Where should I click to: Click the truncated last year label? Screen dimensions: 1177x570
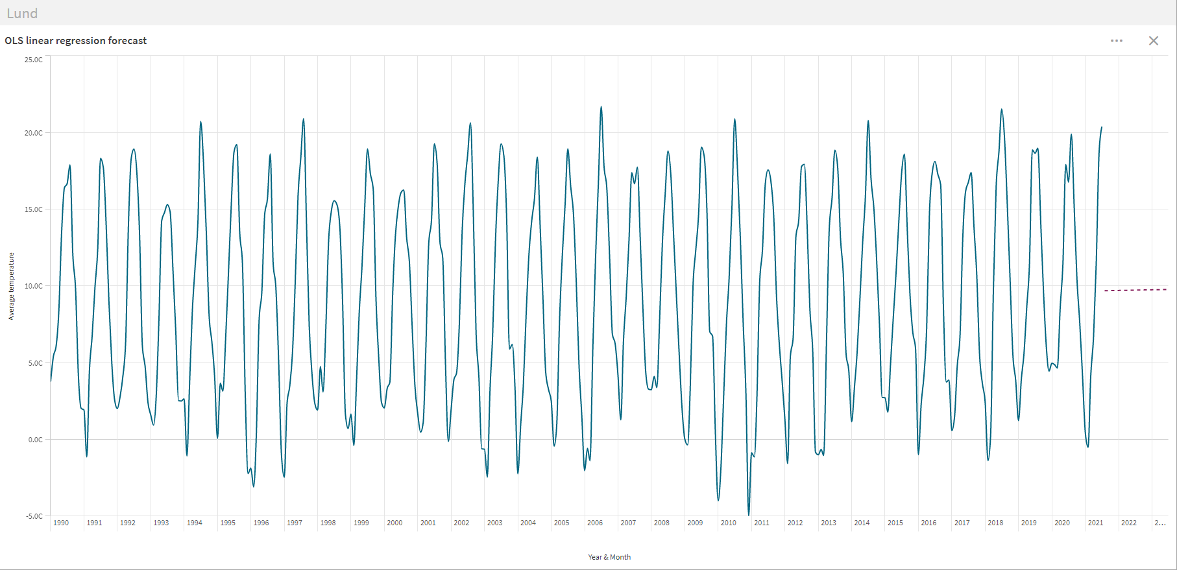(x=1160, y=523)
